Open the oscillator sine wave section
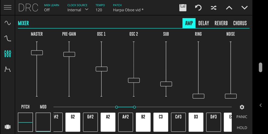 [7, 23]
